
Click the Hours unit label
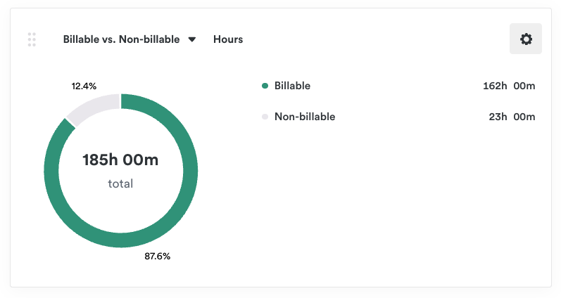tap(228, 39)
